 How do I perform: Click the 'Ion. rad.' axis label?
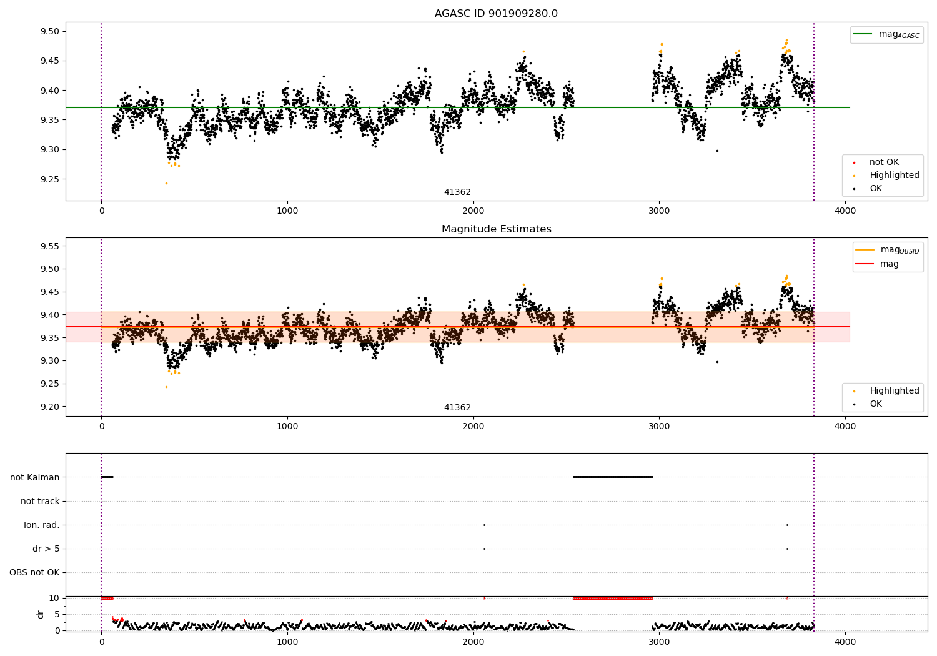coord(42,525)
